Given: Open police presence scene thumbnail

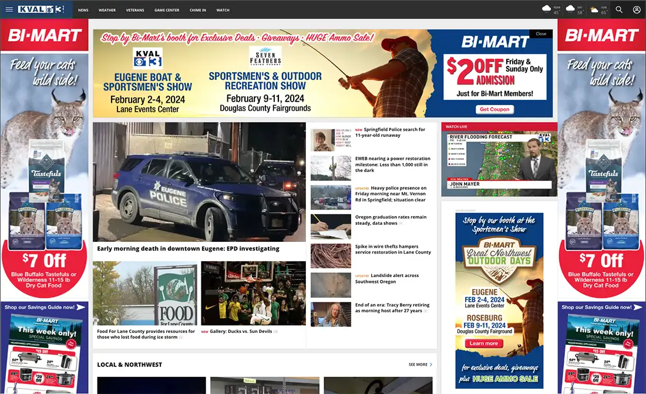Looking at the screenshot, I should tap(331, 197).
